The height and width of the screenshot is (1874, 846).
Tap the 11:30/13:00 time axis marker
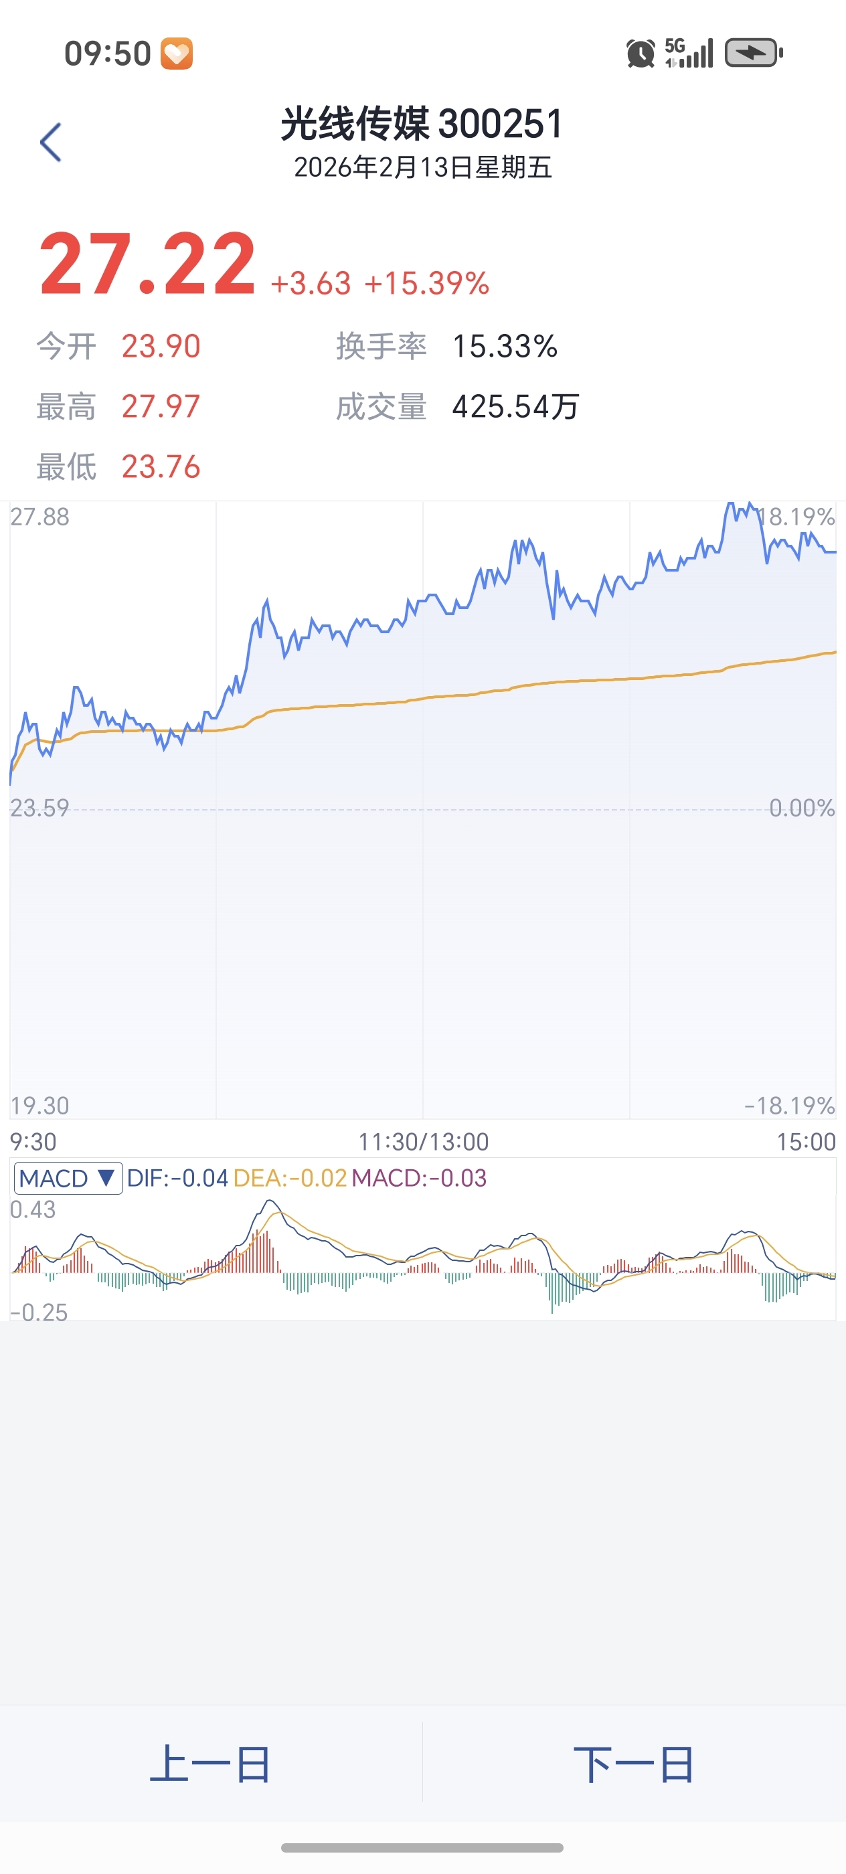pos(422,1141)
